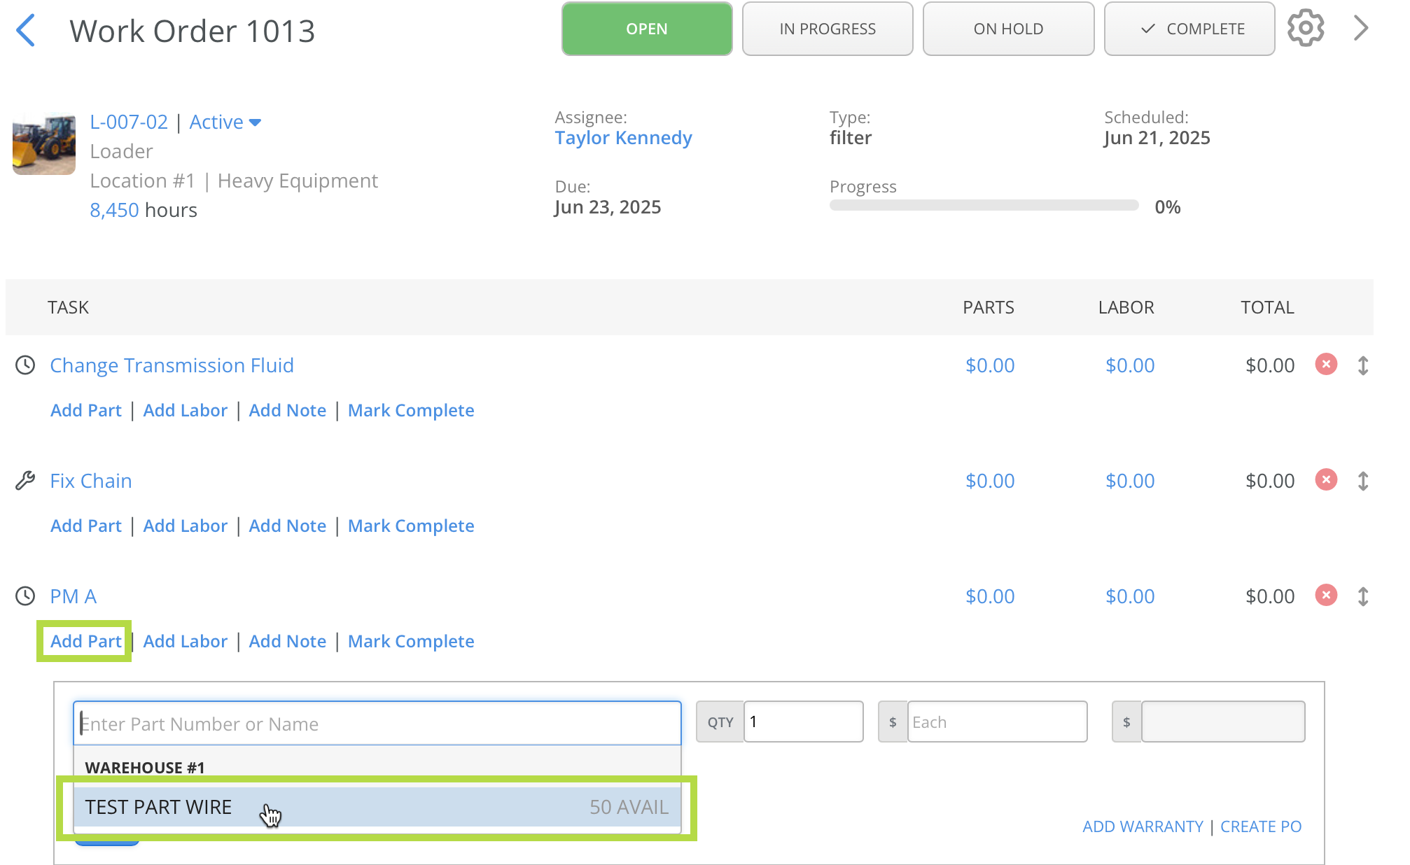Delete the Change Transmission Fluid task
Viewport: 1410px width, 865px height.
1326,365
